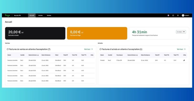Click the circle icon beside Factures d'achats title
This screenshot has width=194, height=101.
[x=100, y=49]
